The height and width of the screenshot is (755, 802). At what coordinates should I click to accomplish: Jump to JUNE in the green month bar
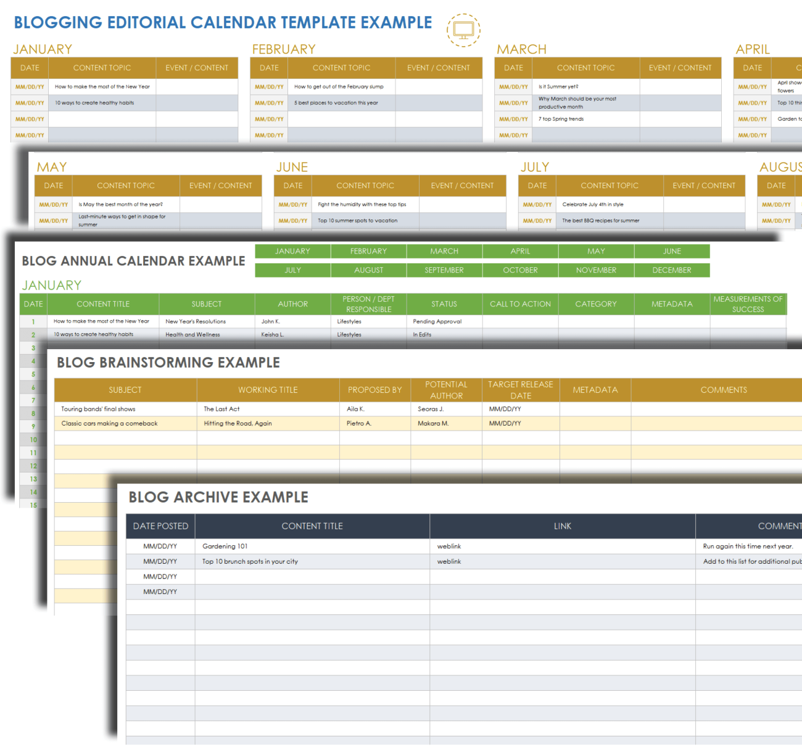tap(672, 251)
